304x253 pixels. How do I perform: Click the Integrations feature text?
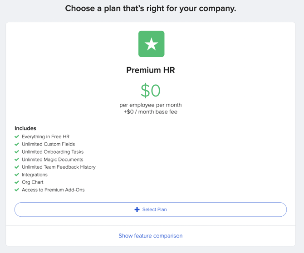(34, 175)
